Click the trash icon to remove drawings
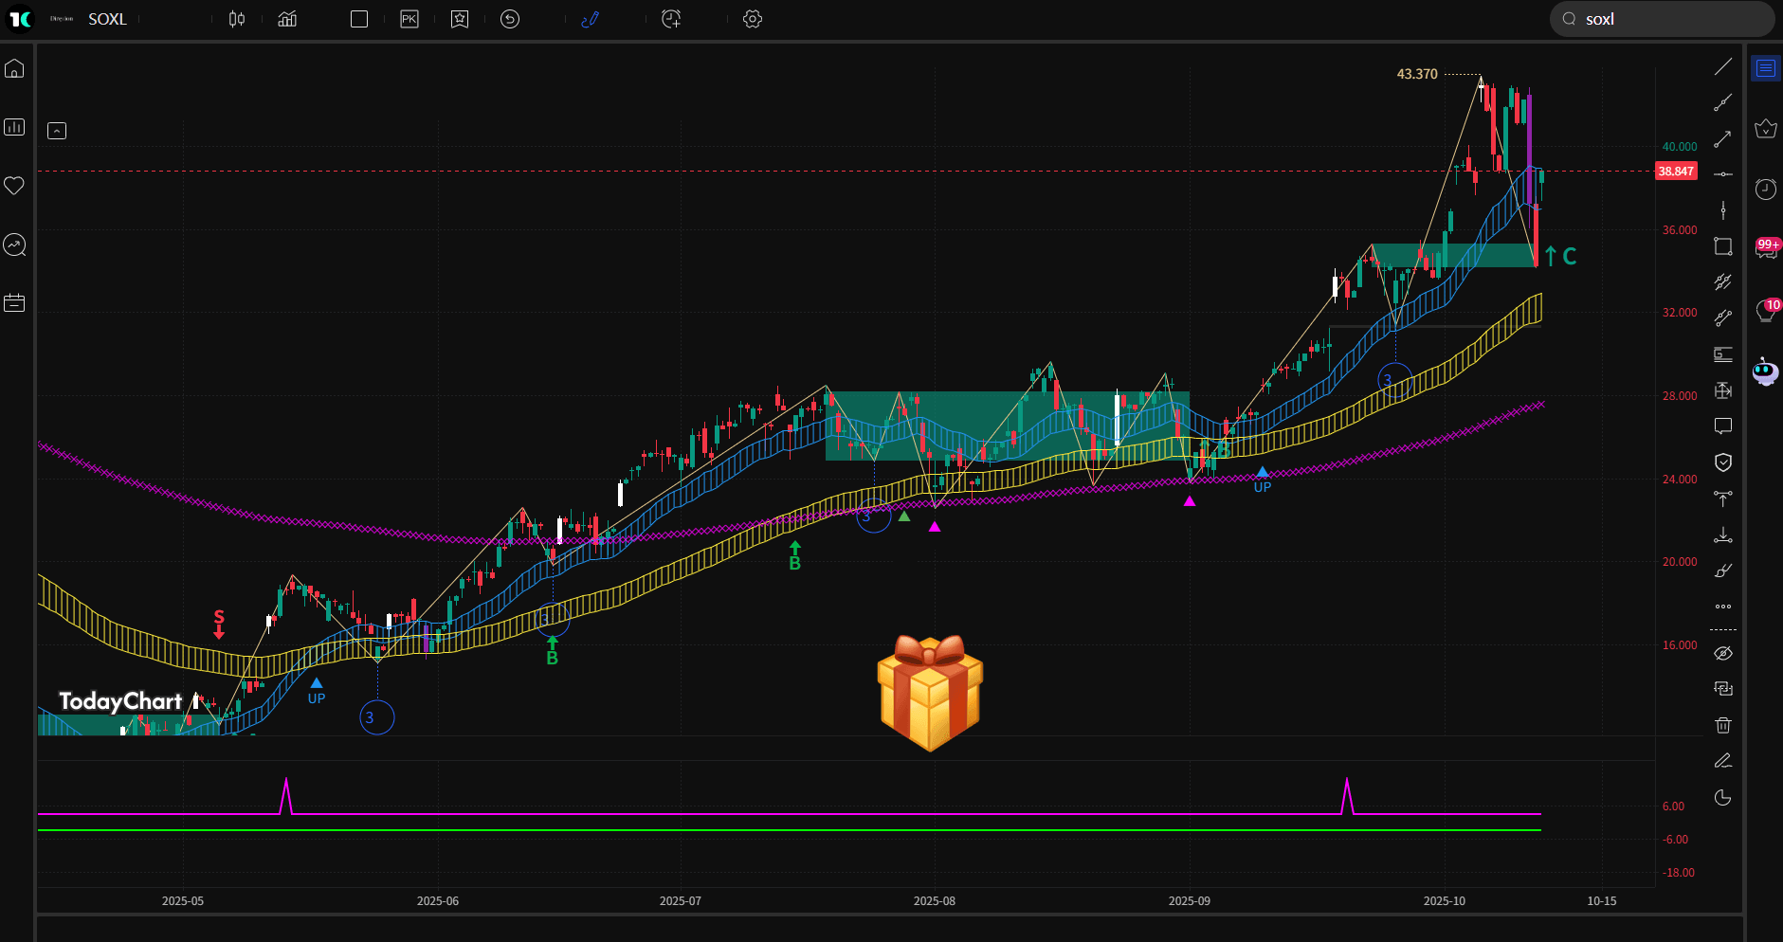The height and width of the screenshot is (942, 1783). click(1724, 724)
